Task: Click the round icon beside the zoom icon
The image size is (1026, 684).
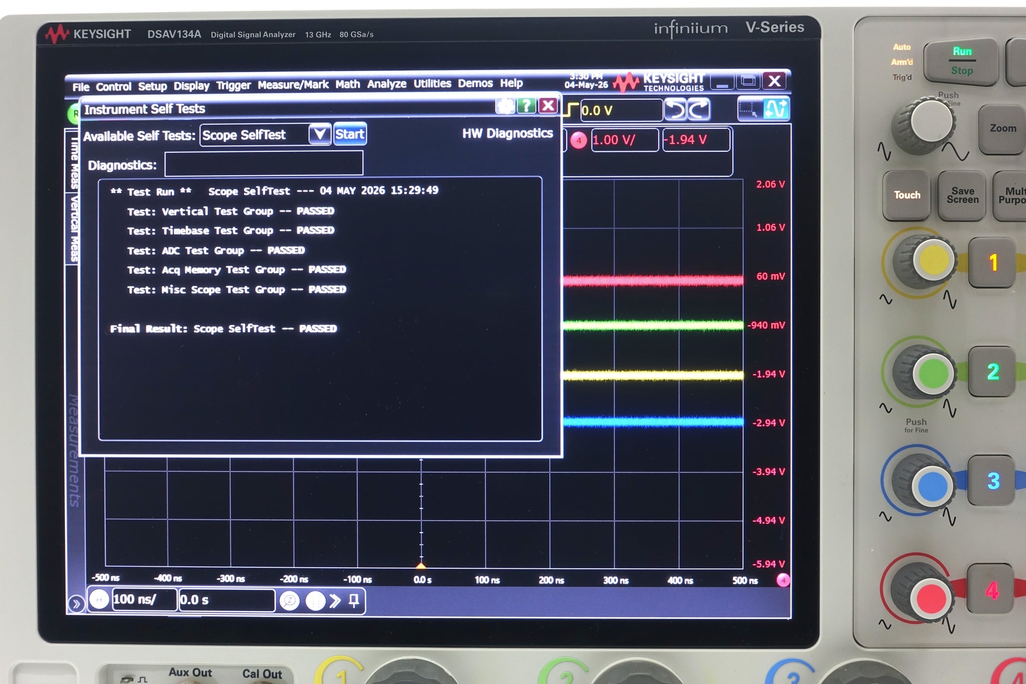Action: [315, 601]
